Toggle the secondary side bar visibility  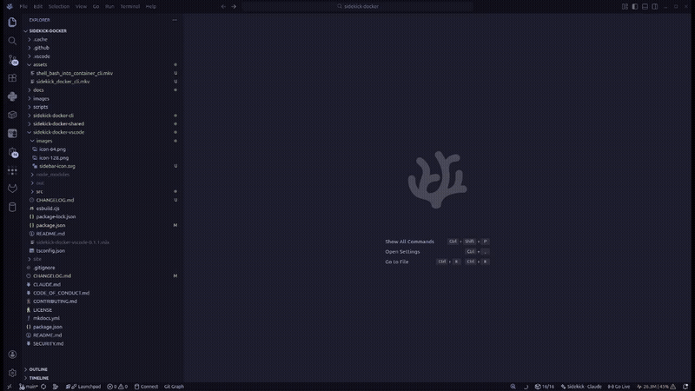[x=655, y=6]
